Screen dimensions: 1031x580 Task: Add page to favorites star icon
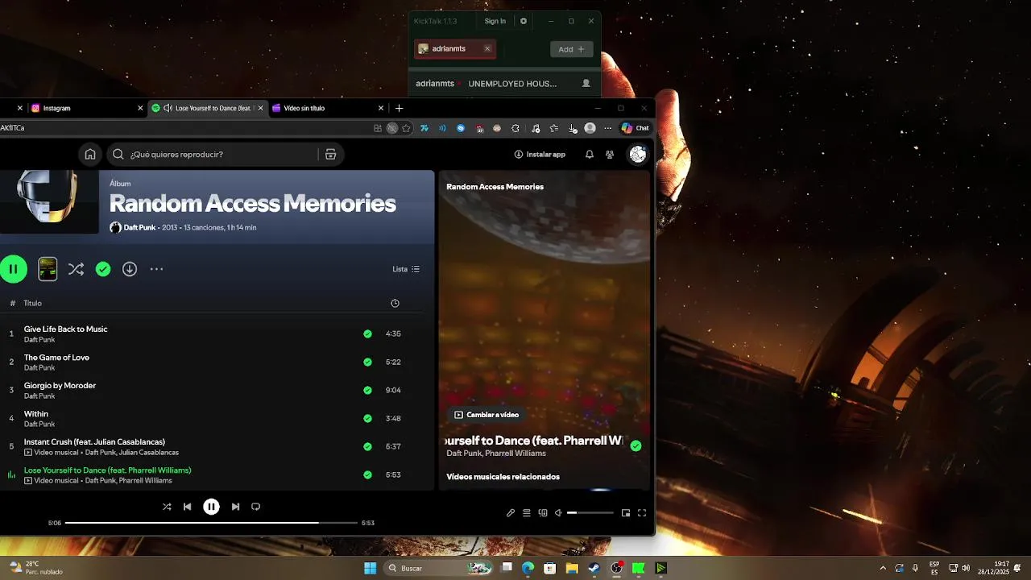(x=406, y=128)
